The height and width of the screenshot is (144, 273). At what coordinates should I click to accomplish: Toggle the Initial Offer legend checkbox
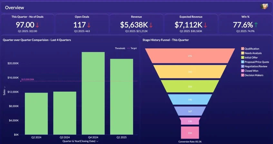tap(242, 57)
